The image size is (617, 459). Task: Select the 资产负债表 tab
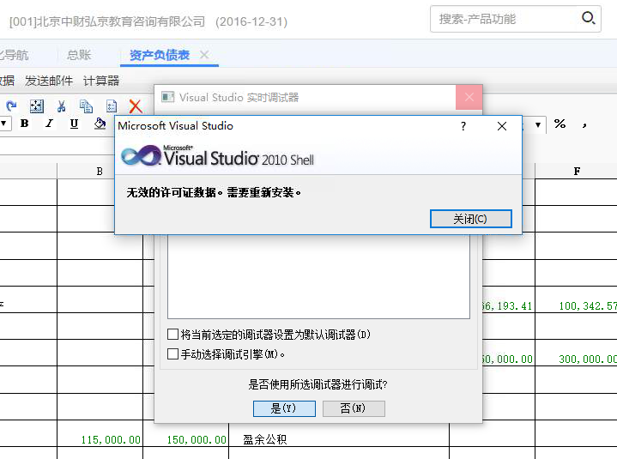click(160, 55)
